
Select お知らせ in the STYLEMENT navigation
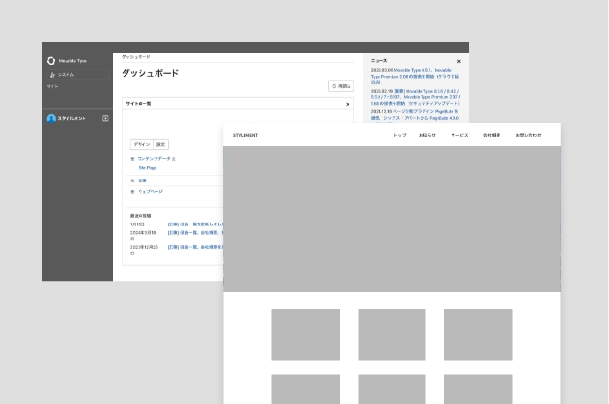click(427, 135)
